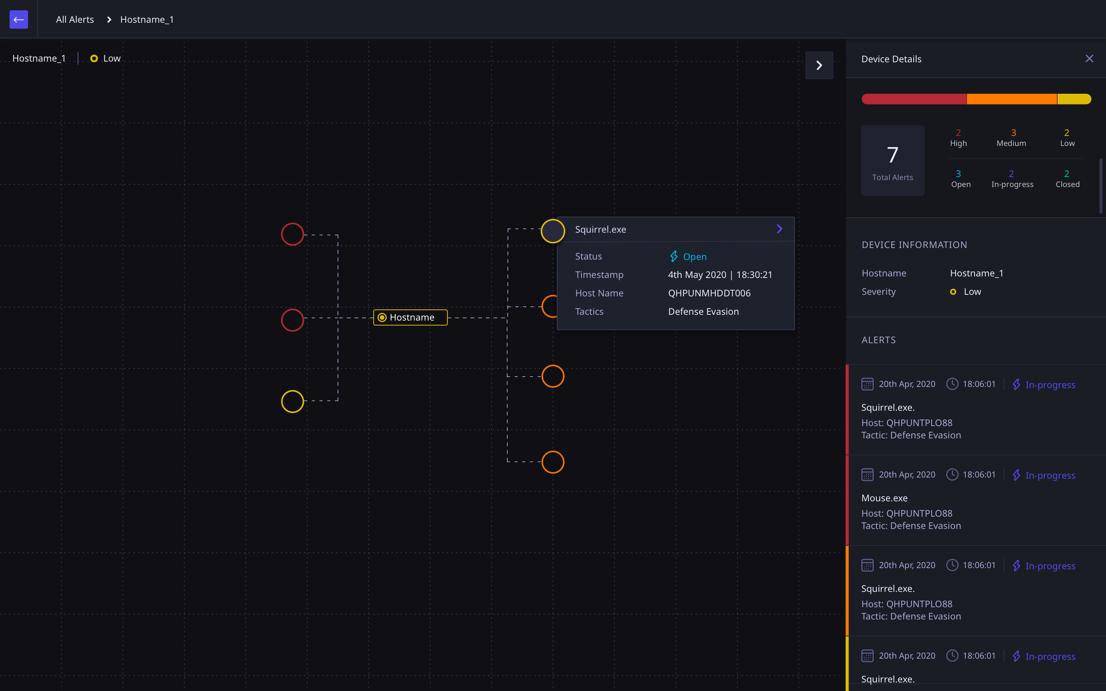Open Squirrel.exe popup details chevron
This screenshot has height=691, width=1106.
tap(780, 229)
